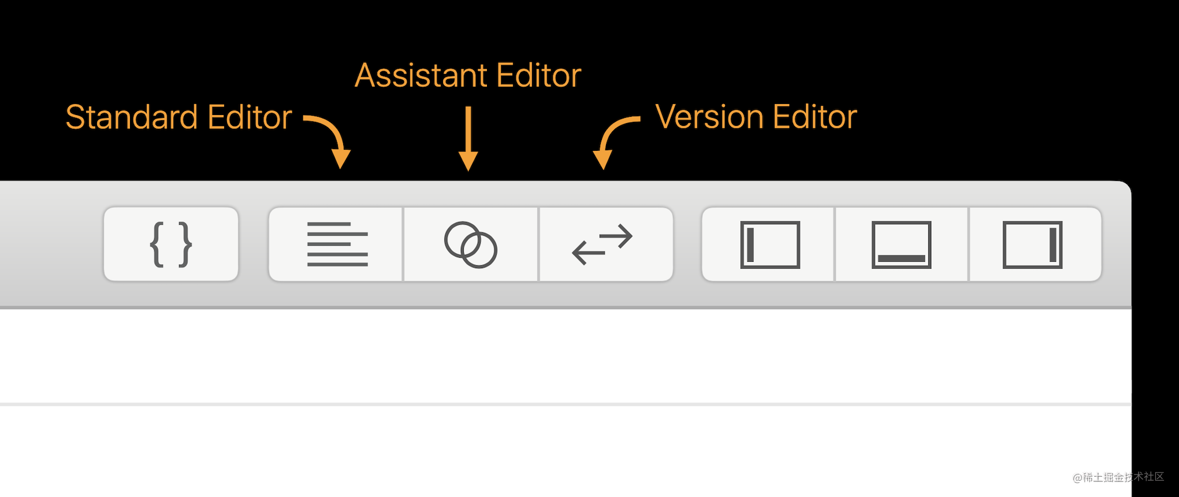Screen dimensions: 1179x497
Task: Show the Assistant Editor with overlapping circles
Action: click(x=471, y=244)
